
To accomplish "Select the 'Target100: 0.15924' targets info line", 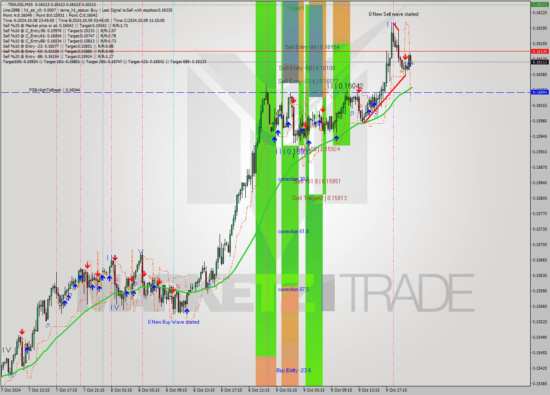I will click(104, 61).
